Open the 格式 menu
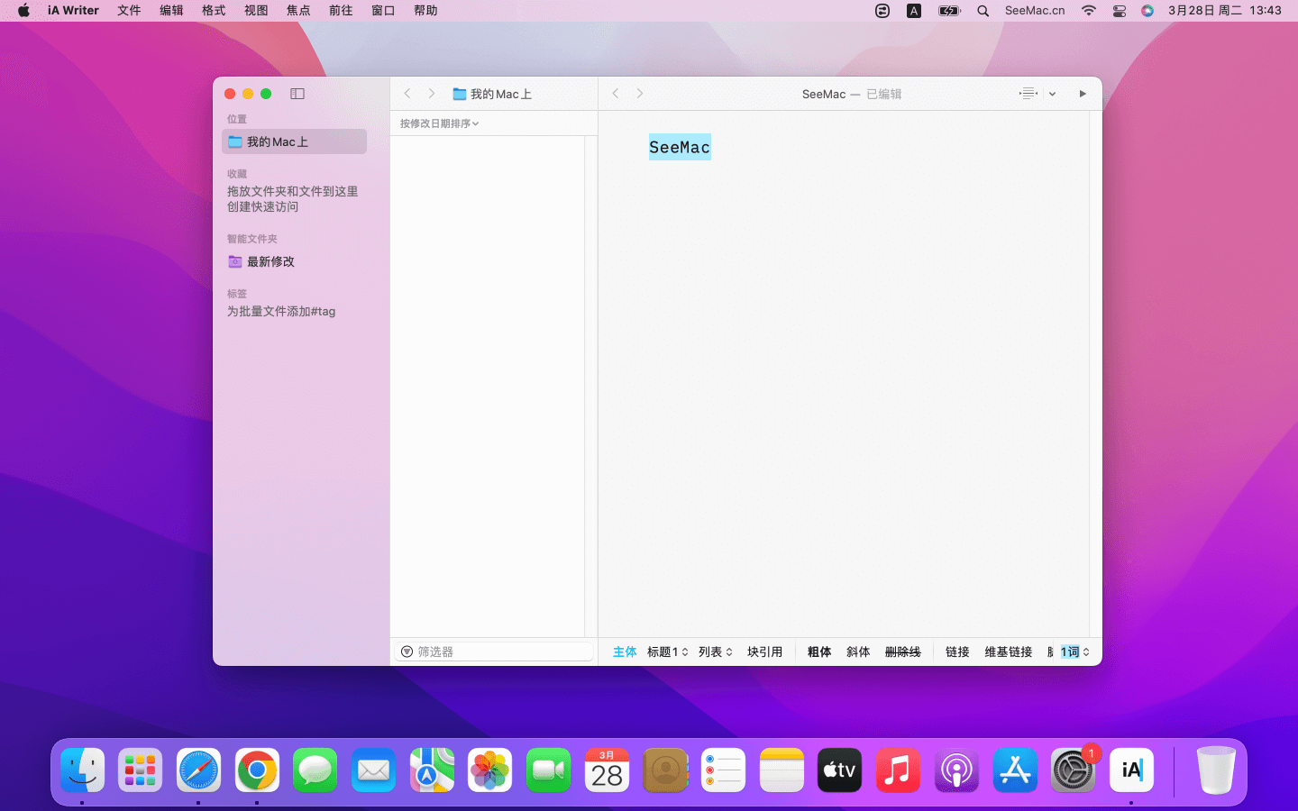The height and width of the screenshot is (811, 1298). pos(214,11)
